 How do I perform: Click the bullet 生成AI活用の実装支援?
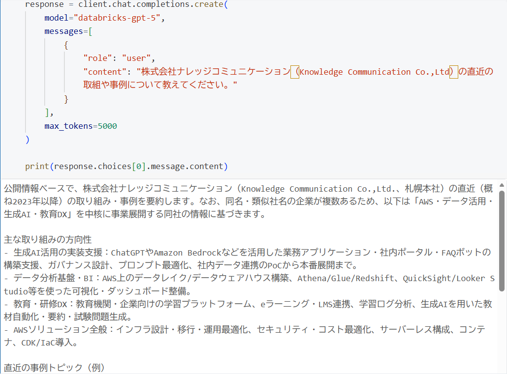click(x=248, y=259)
